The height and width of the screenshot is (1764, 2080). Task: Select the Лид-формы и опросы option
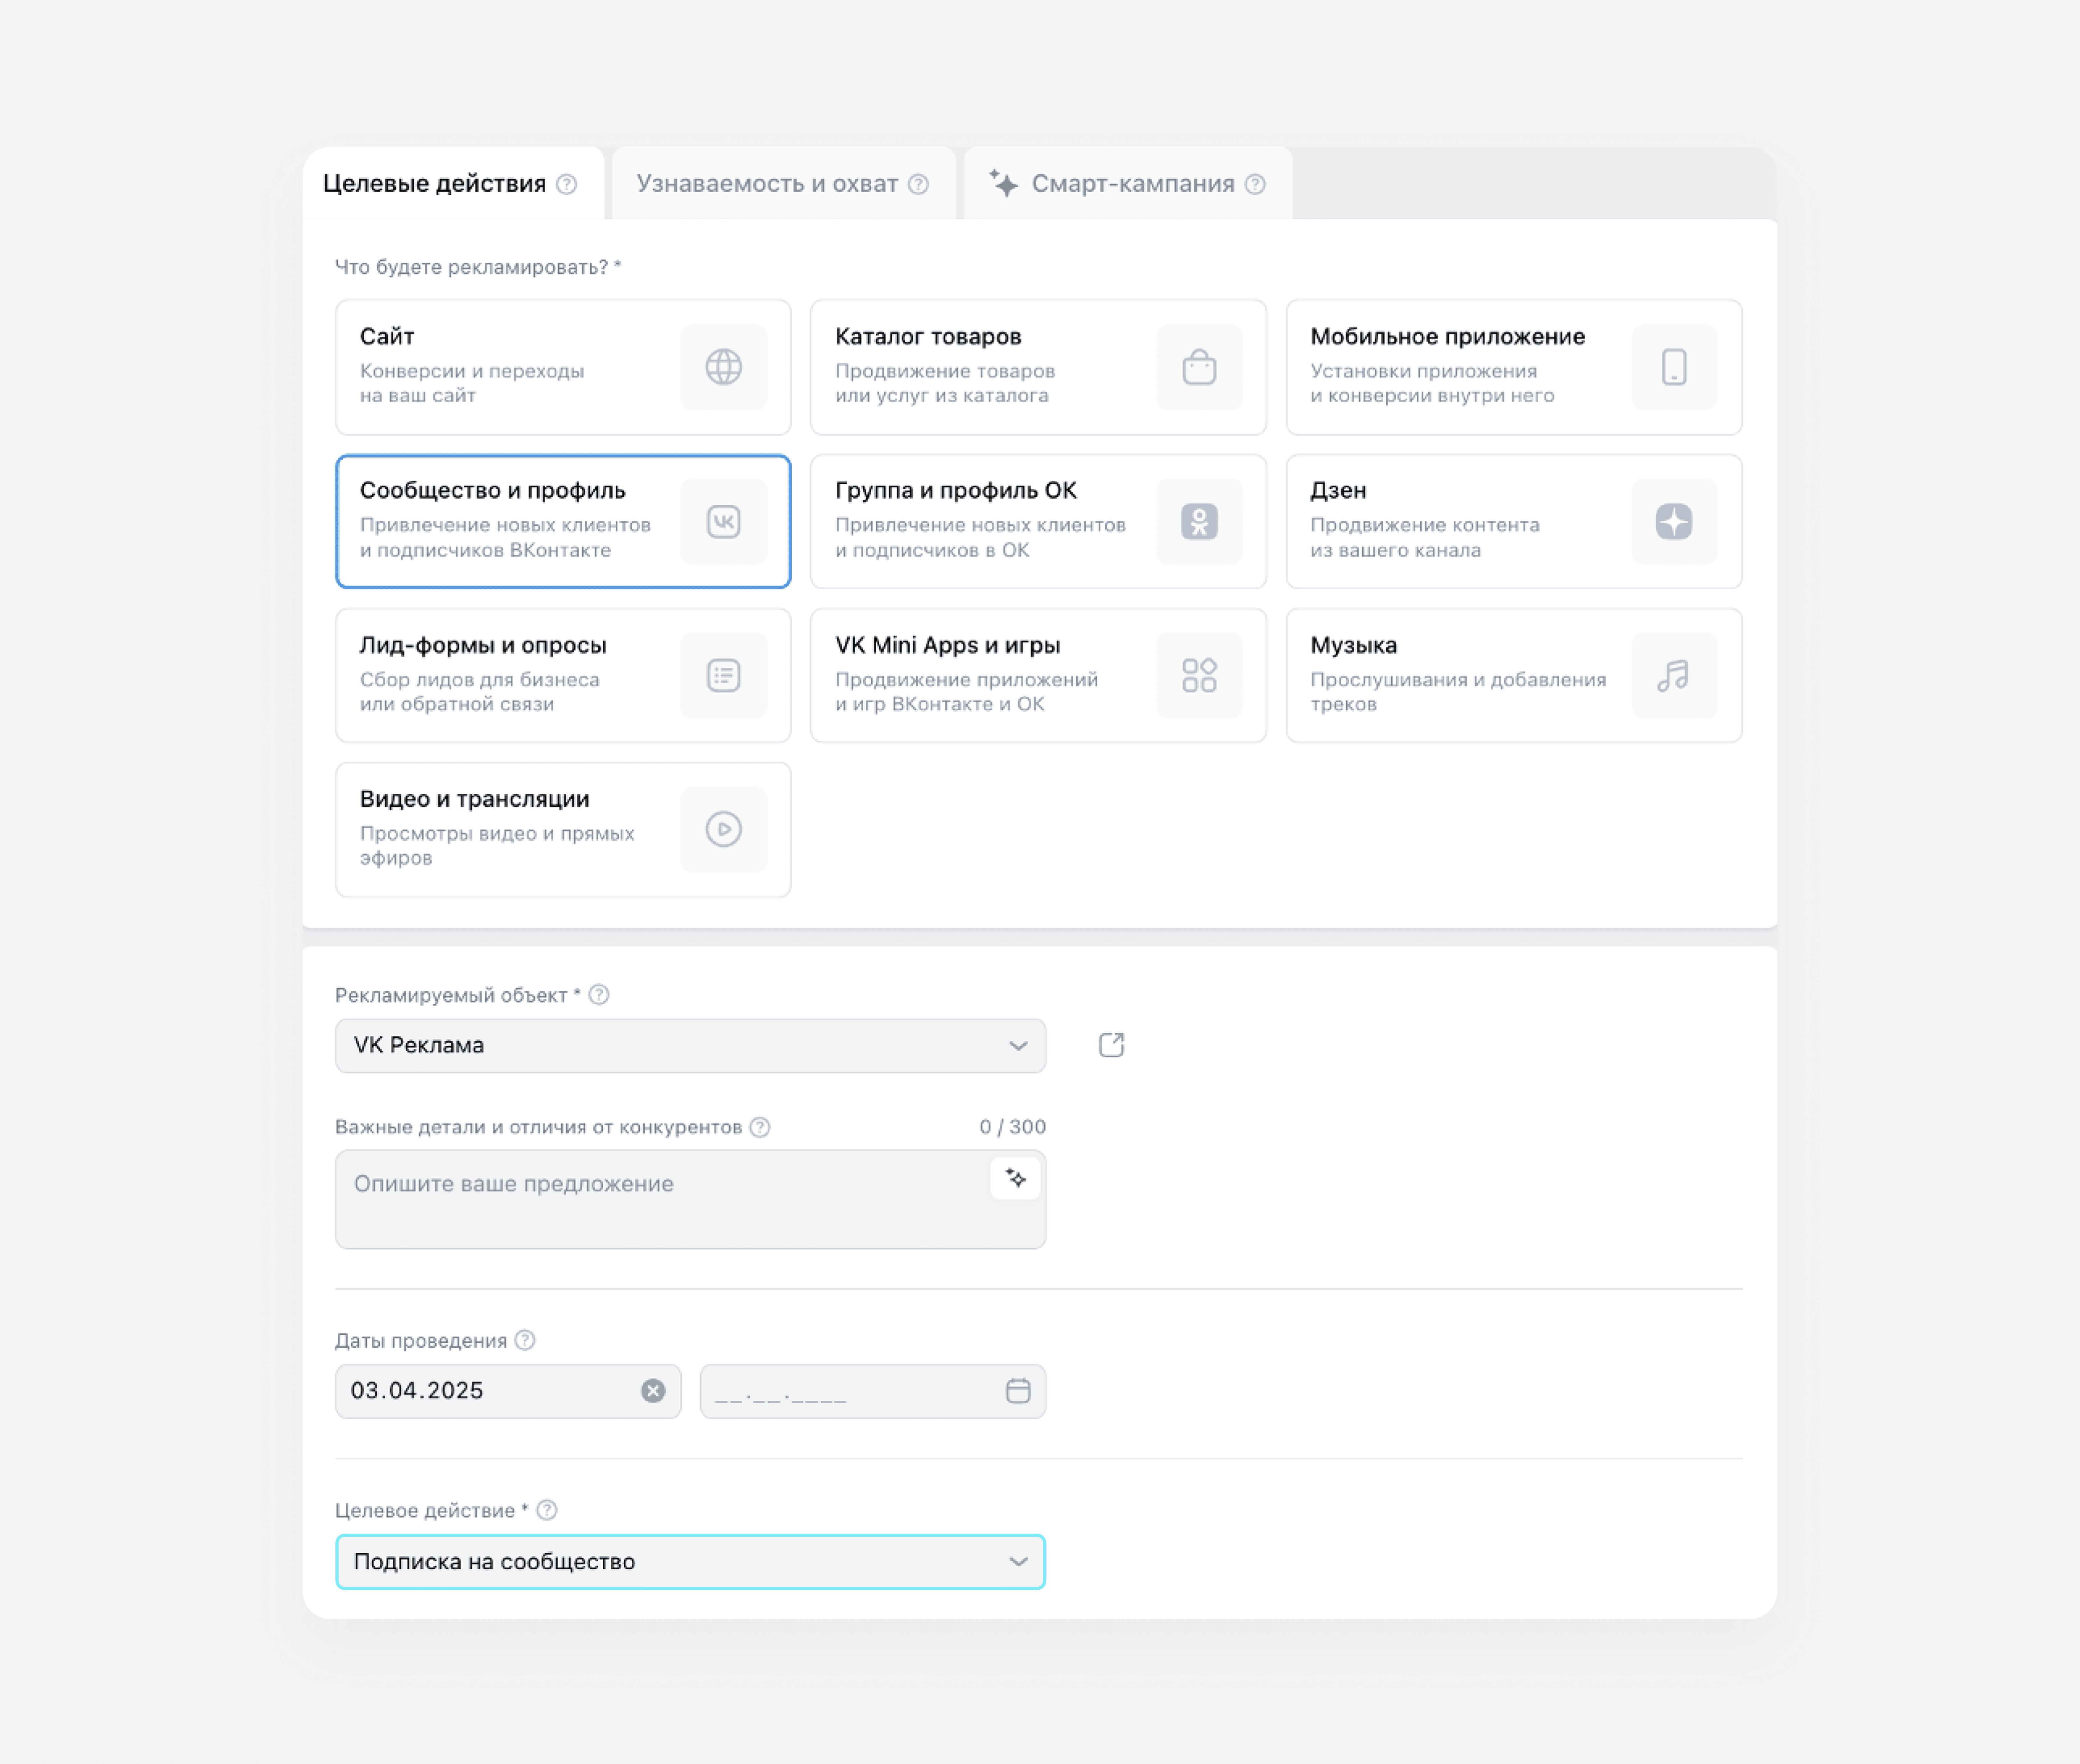(x=563, y=675)
